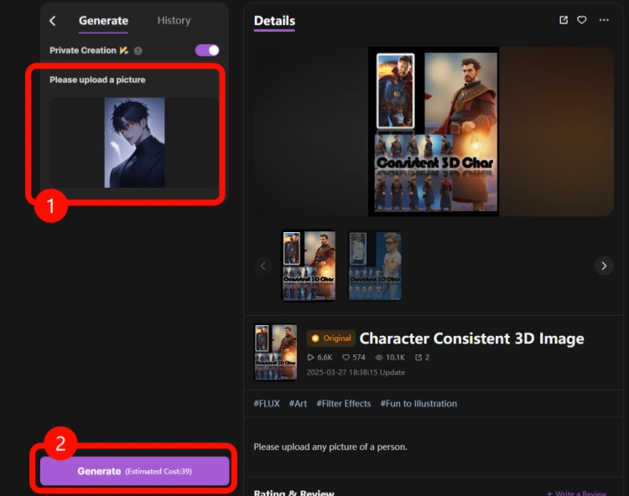Click the heart favorite icon in Details header
629x496 pixels.
pos(582,20)
